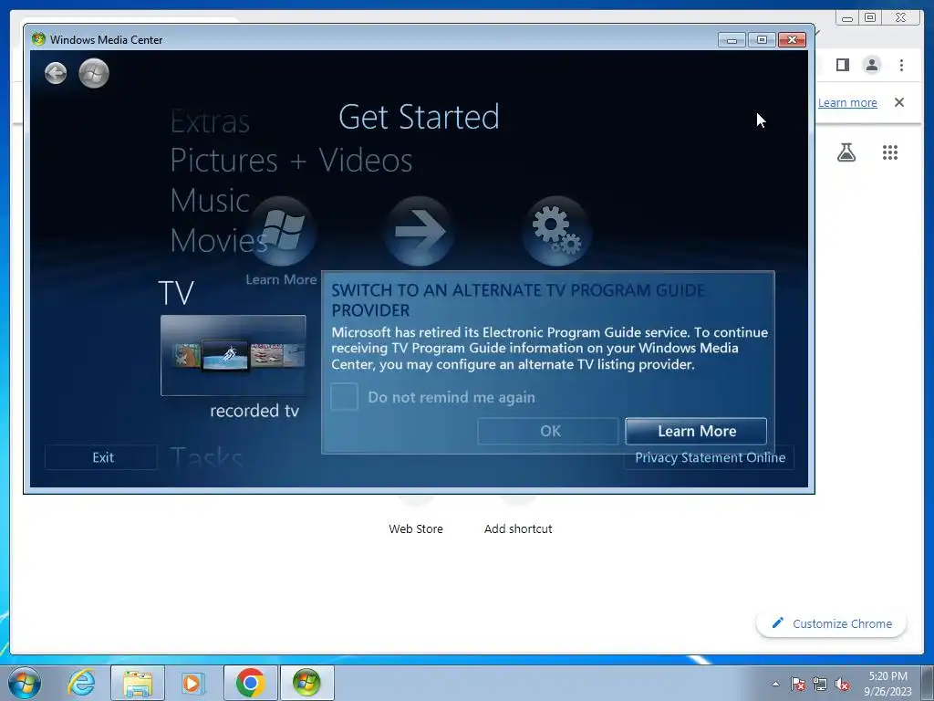Click the green Windows Media Center start orb

point(94,73)
